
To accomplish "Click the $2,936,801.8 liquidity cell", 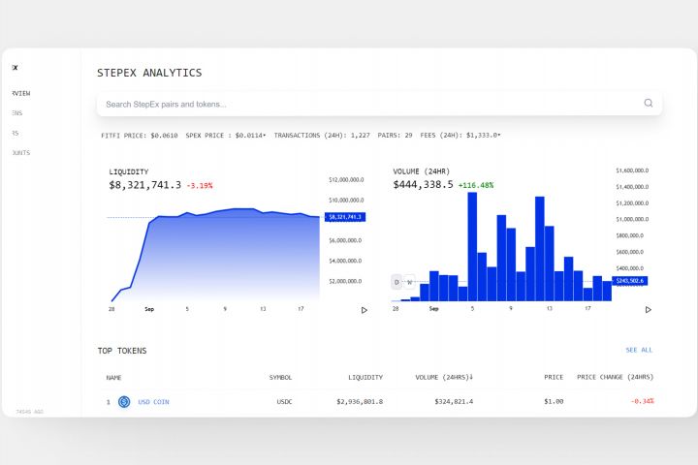I will tap(360, 402).
